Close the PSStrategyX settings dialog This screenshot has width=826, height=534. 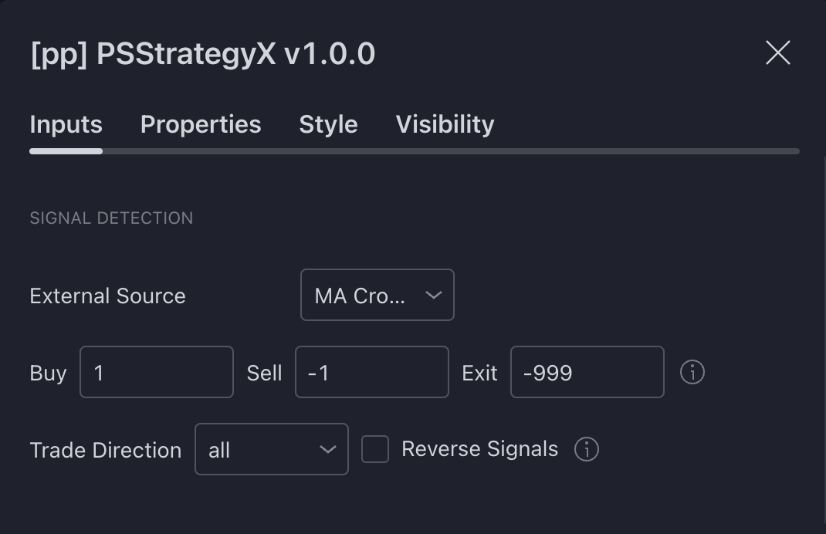(777, 52)
